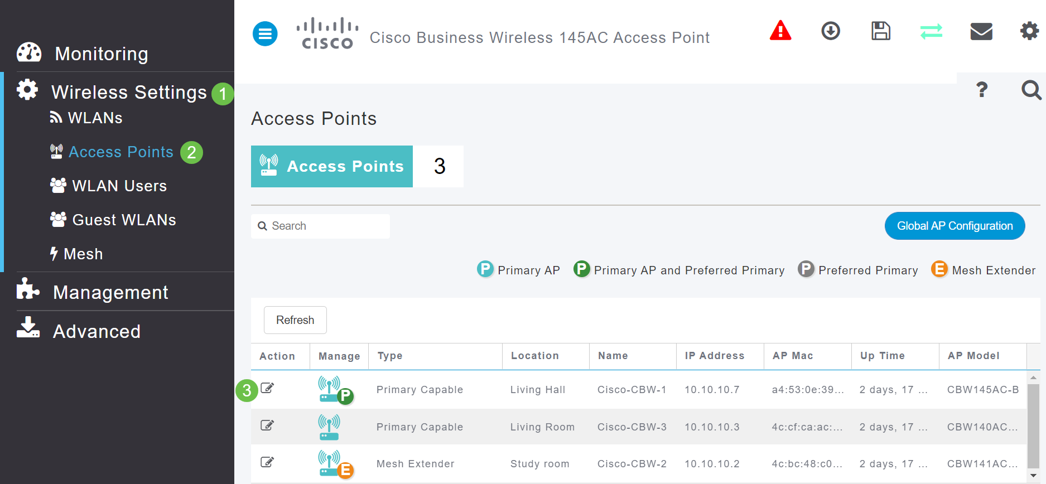Expand the Management sidebar section
The image size is (1046, 484).
pos(110,292)
